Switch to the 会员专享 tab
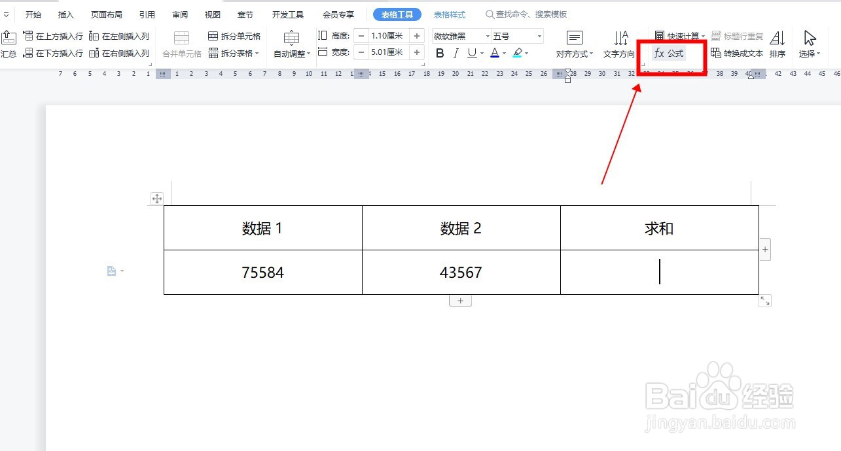This screenshot has width=841, height=451. click(x=338, y=14)
